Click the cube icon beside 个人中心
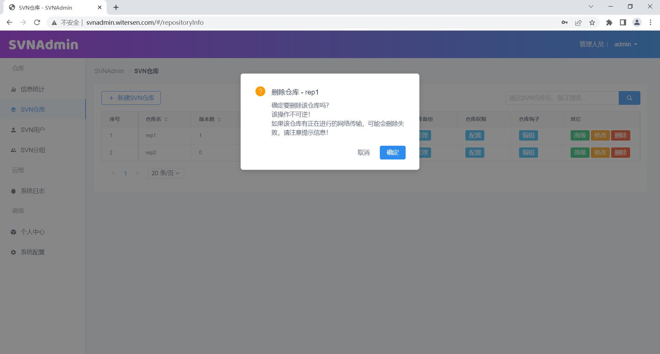Viewport: 660px width, 354px height. click(x=13, y=232)
